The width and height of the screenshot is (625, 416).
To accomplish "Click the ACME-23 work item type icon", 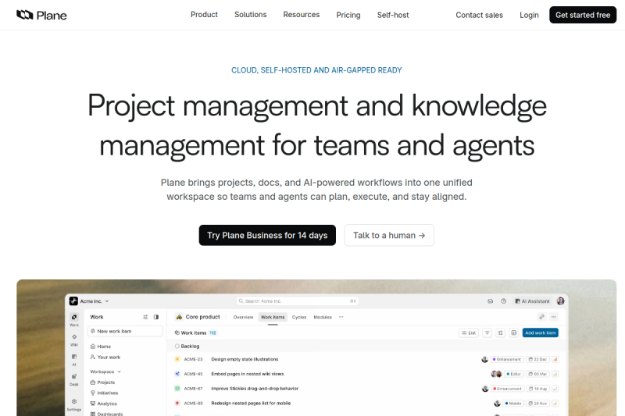I will coord(177,359).
